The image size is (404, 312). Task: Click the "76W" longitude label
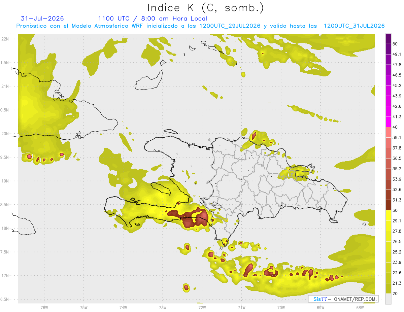tap(44, 307)
